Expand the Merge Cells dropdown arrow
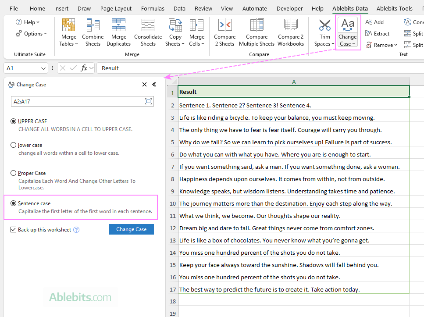Image resolution: width=424 pixels, height=317 pixels. click(203, 44)
